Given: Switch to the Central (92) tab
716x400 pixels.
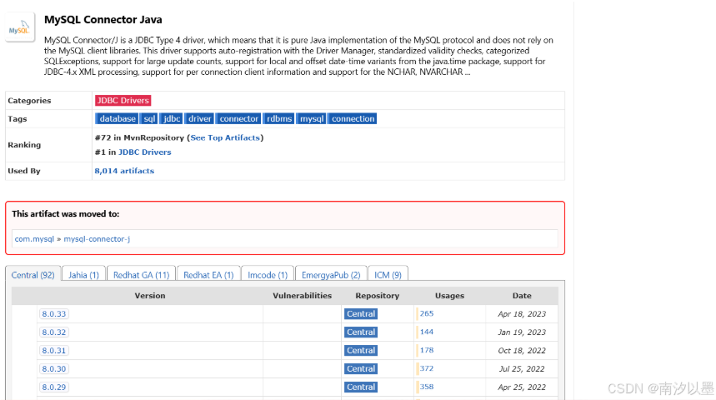Looking at the screenshot, I should [33, 275].
